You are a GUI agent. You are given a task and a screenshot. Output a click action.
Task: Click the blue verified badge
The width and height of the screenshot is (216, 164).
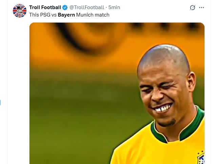click(65, 7)
